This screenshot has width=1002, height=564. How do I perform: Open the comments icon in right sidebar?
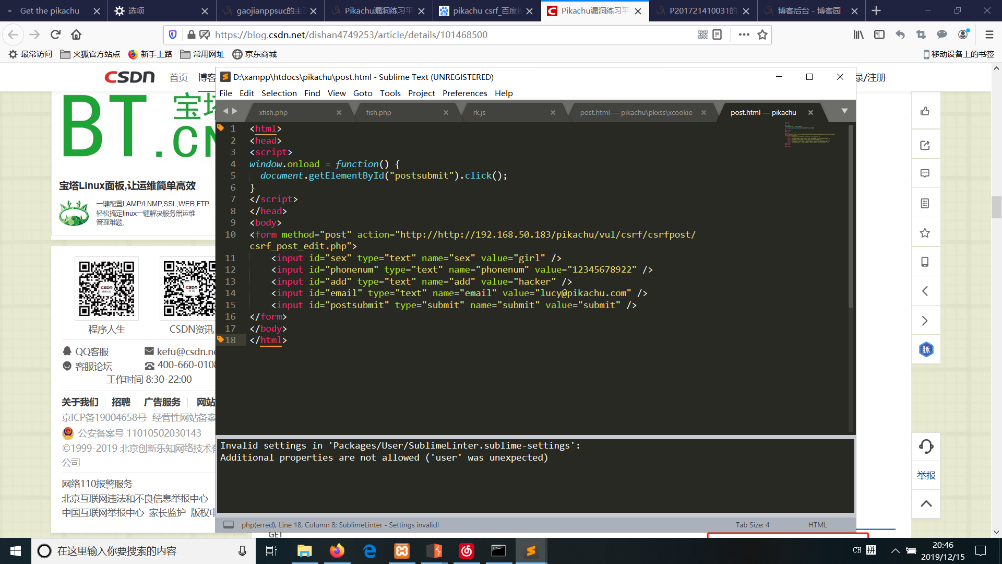point(925,174)
